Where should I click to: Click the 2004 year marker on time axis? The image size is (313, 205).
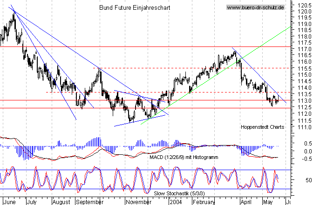click(175, 202)
